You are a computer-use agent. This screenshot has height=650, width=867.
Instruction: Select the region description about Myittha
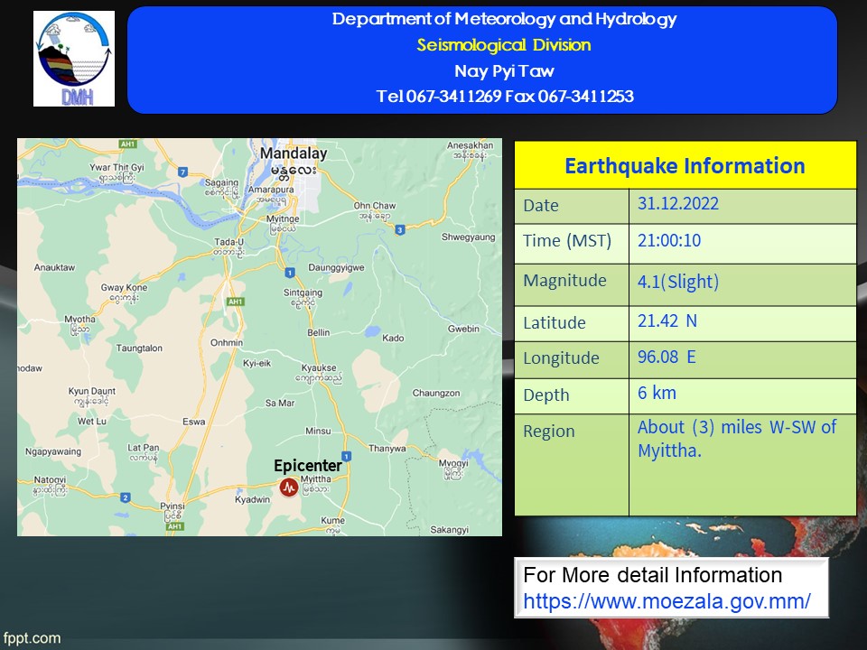click(737, 439)
